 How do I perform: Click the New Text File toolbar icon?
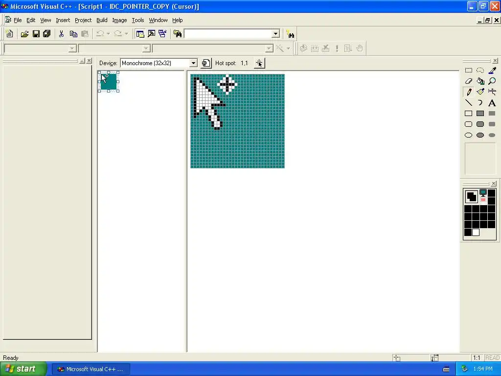[10, 34]
